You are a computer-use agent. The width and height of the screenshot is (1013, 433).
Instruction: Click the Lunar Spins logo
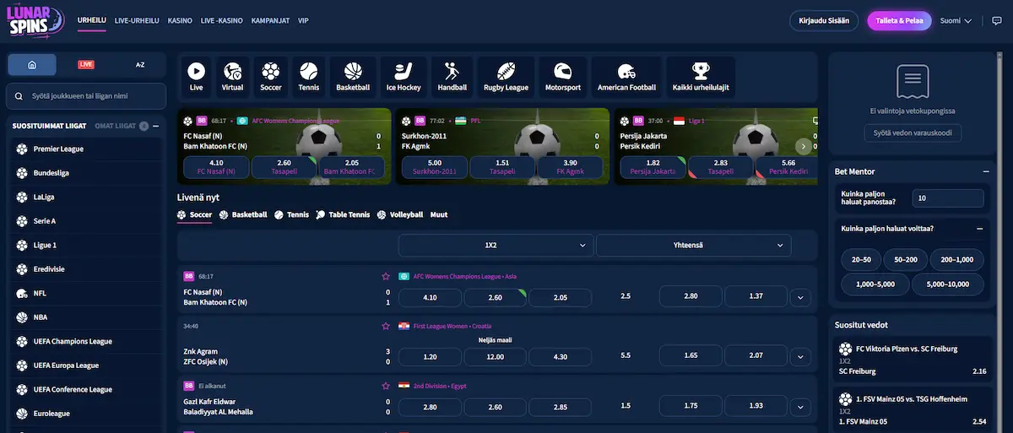[x=36, y=20]
